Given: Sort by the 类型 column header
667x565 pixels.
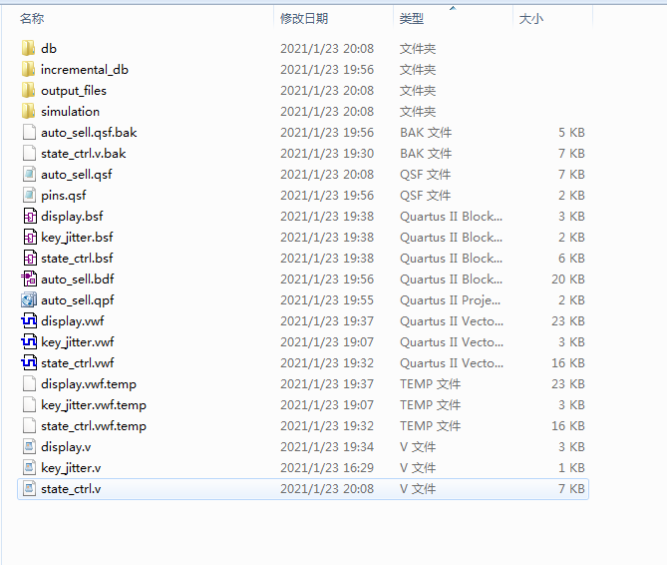Looking at the screenshot, I should coord(412,18).
